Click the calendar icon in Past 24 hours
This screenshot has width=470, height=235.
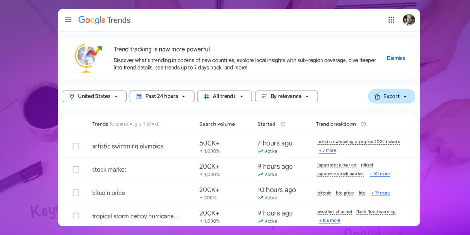(139, 96)
